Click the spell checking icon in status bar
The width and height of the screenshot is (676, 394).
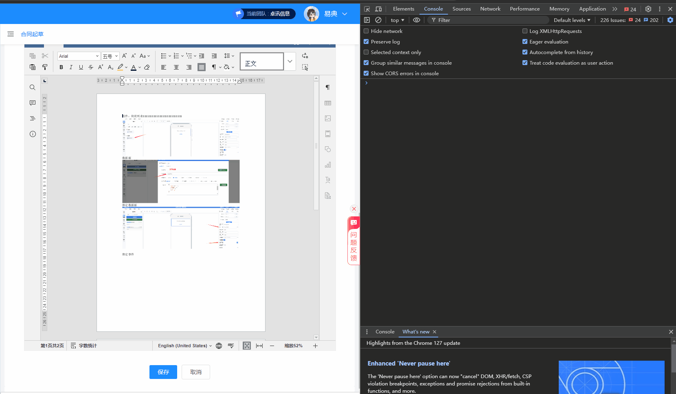(231, 346)
